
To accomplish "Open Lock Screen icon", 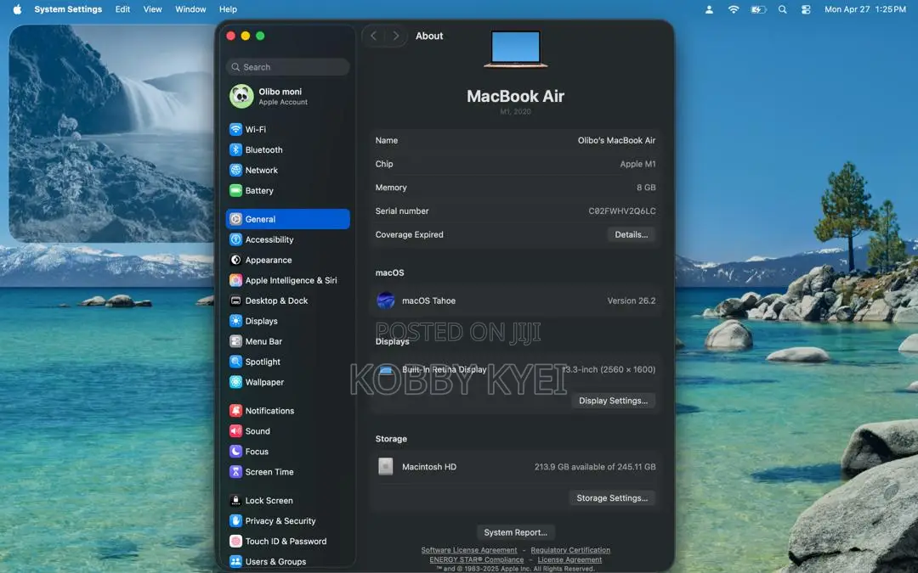I will 235,501.
